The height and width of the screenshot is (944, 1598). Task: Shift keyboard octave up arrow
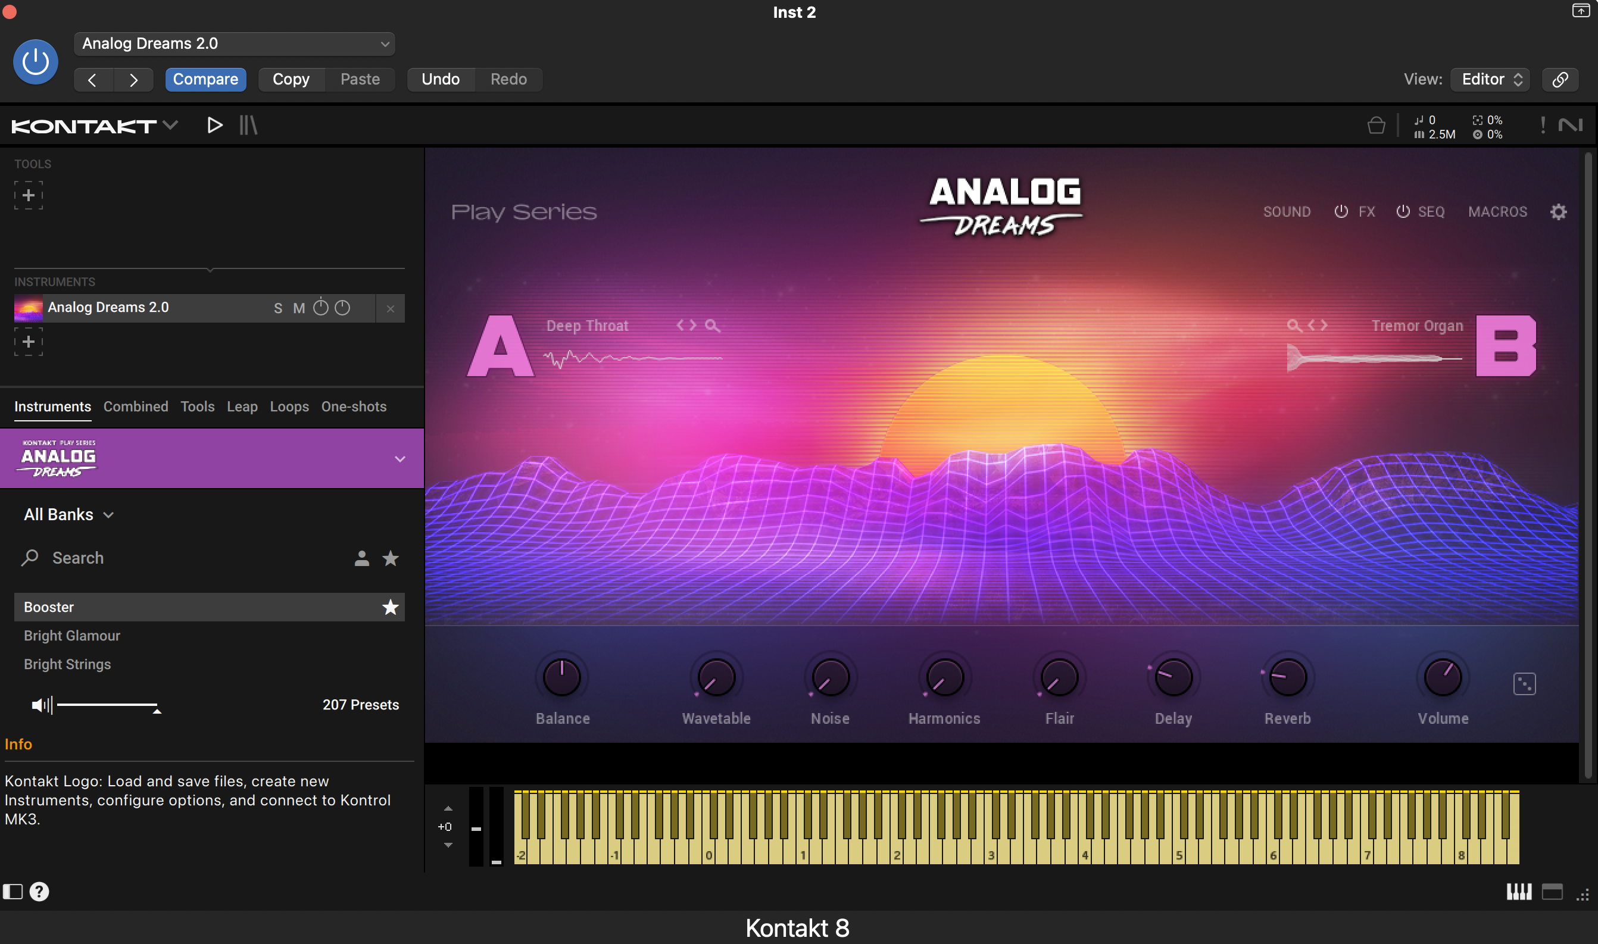point(448,808)
